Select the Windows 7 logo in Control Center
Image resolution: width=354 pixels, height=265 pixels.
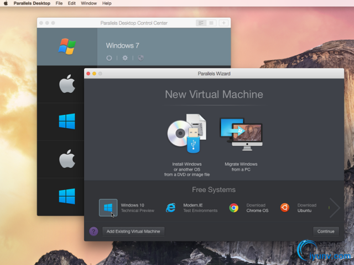(x=67, y=46)
